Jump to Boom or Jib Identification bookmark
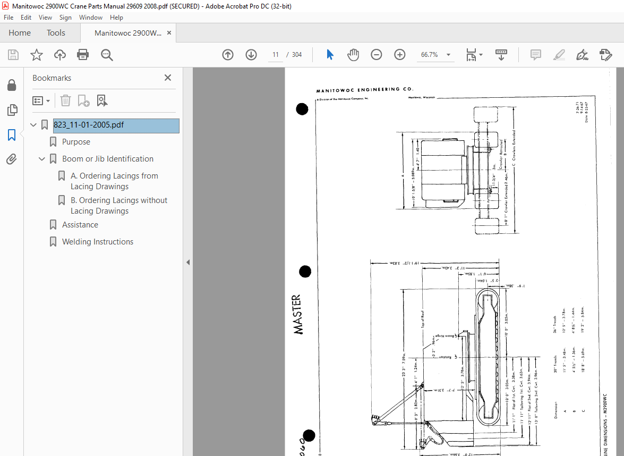Screen dimensions: 624x456 point(108,159)
